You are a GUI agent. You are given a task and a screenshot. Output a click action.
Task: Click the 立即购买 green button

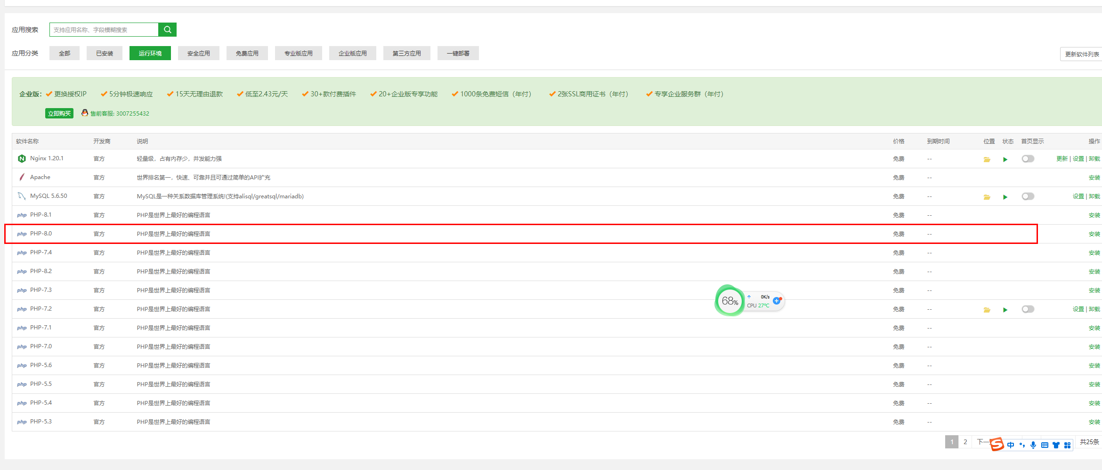59,113
